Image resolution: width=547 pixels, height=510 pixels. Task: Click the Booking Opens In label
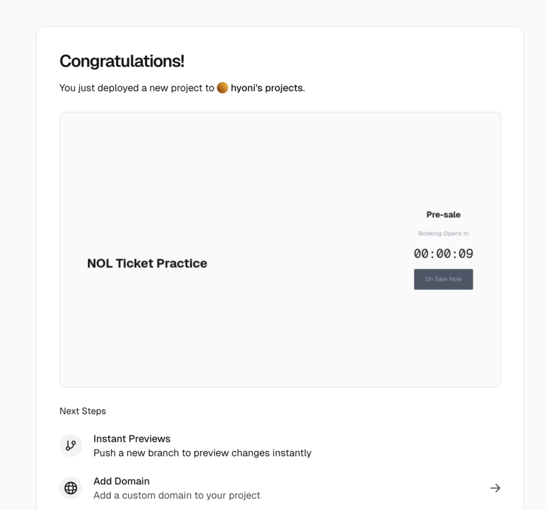pyautogui.click(x=443, y=233)
